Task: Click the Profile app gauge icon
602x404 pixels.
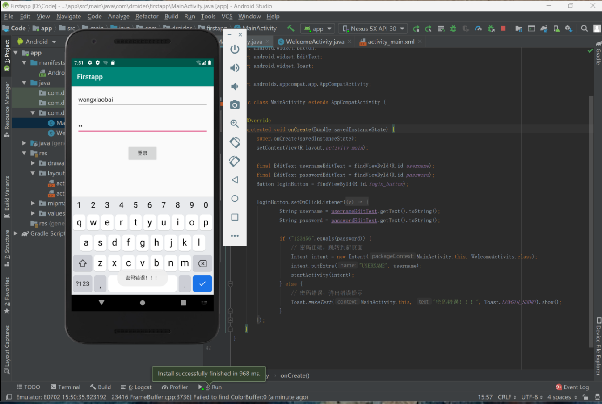Action: [x=478, y=29]
